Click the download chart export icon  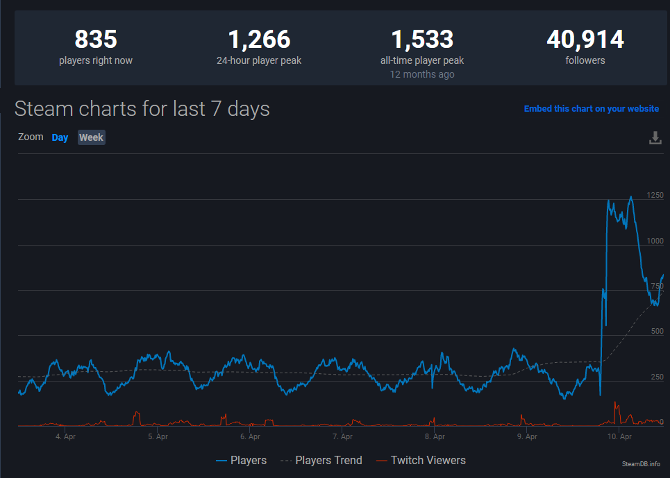click(x=655, y=138)
